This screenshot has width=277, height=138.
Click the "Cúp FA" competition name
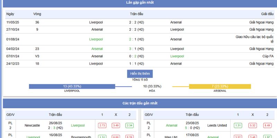pos(267,56)
